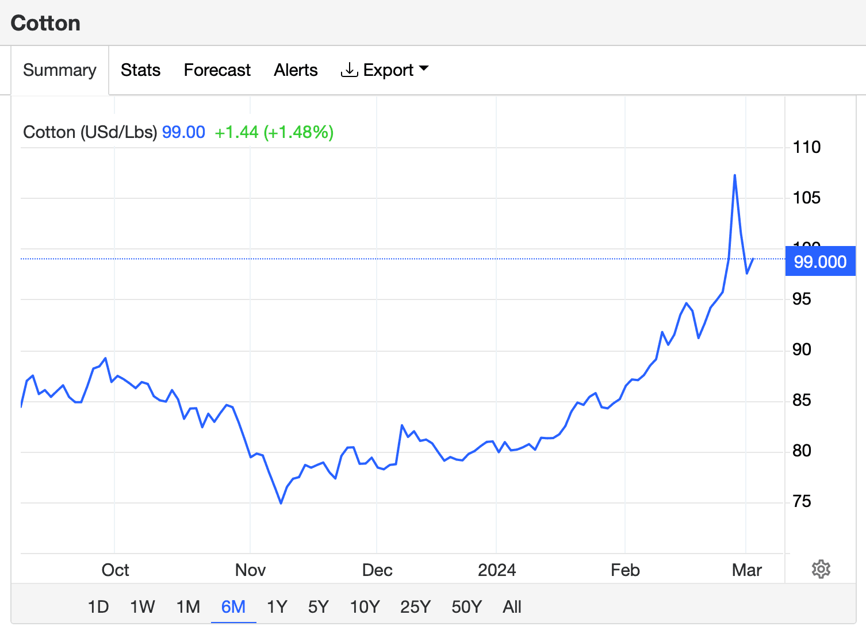Switch chart to 1M range
The width and height of the screenshot is (866, 630).
188,607
